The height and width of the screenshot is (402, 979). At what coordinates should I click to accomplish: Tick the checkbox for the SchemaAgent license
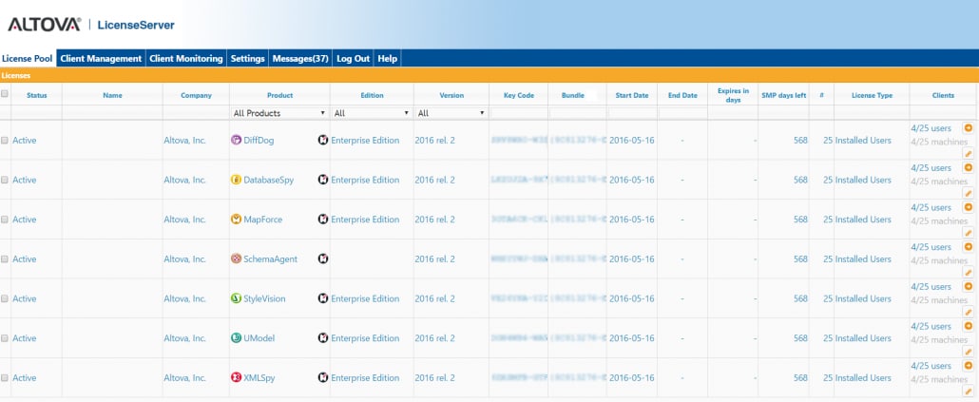click(x=5, y=259)
